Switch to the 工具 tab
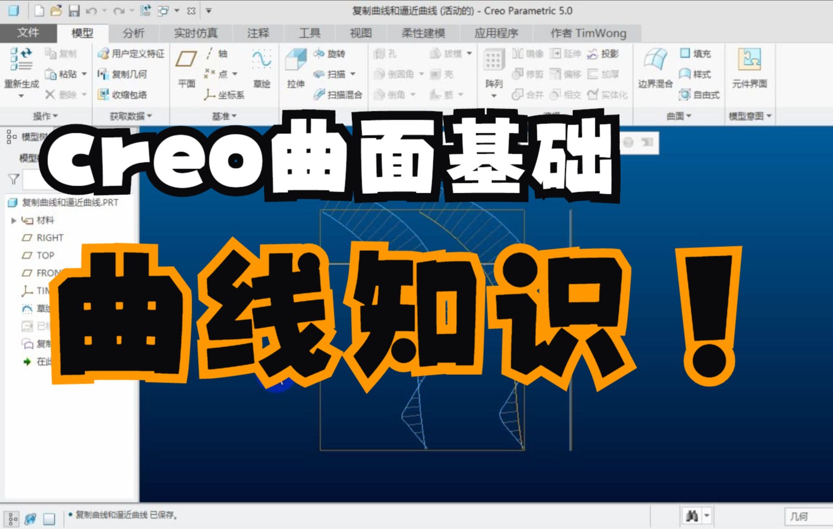833x529 pixels. pyautogui.click(x=309, y=33)
